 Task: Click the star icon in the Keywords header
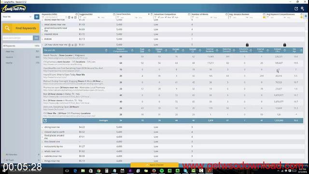tap(72, 17)
